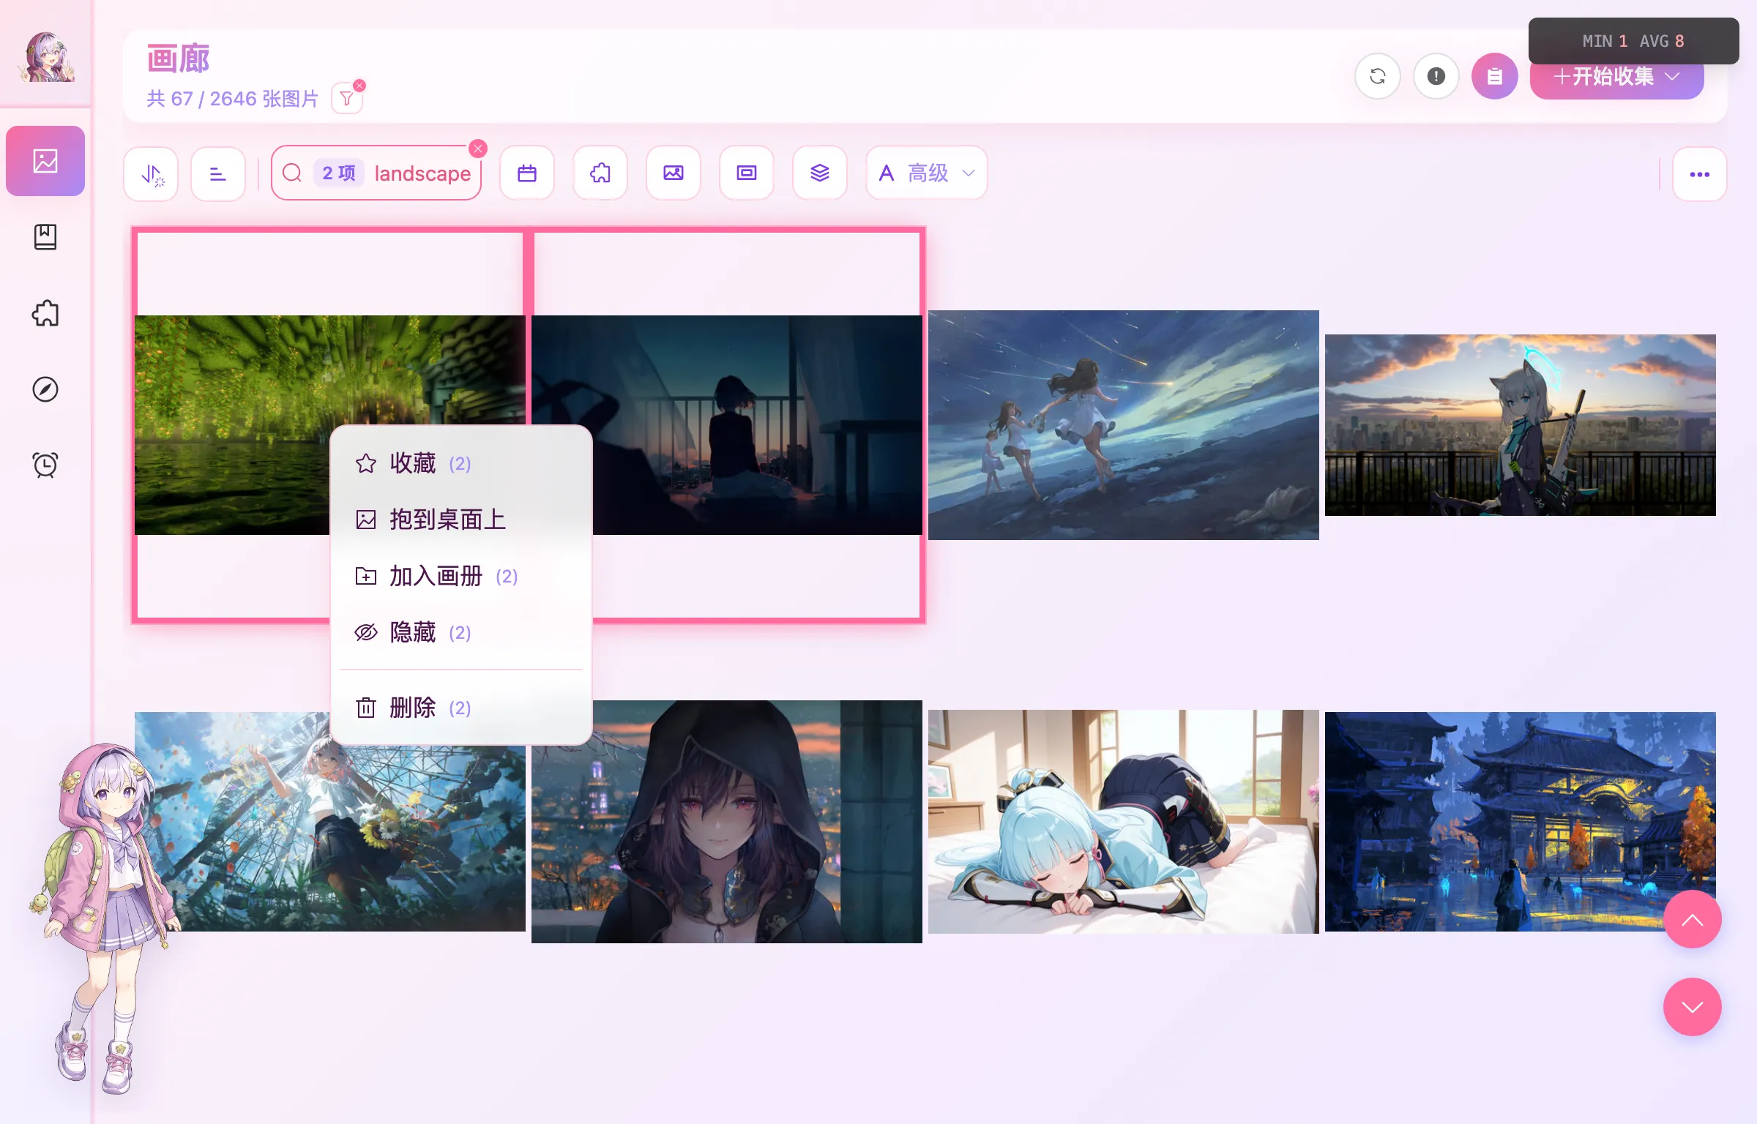Click the sort order toolbar button
Screen dimensions: 1757x1124
click(152, 173)
